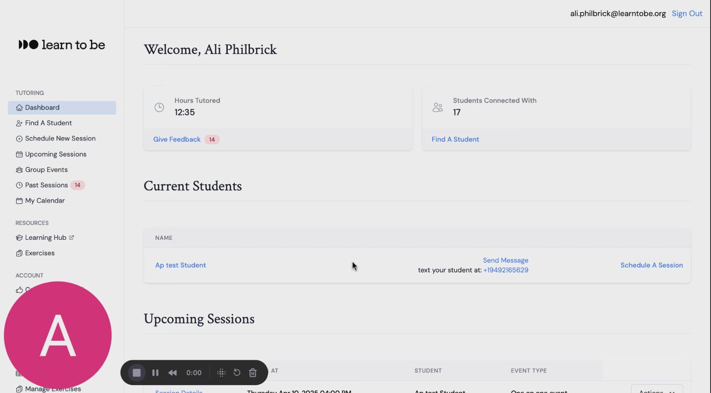
Task: Click the Learning Hub external link icon
Action: pyautogui.click(x=72, y=238)
